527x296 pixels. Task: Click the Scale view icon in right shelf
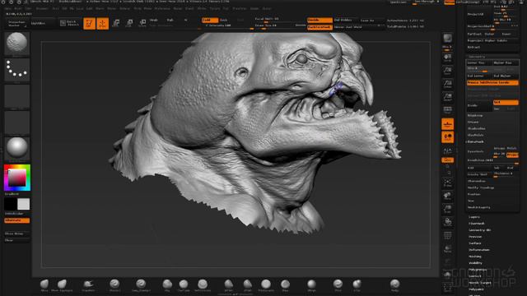[447, 209]
